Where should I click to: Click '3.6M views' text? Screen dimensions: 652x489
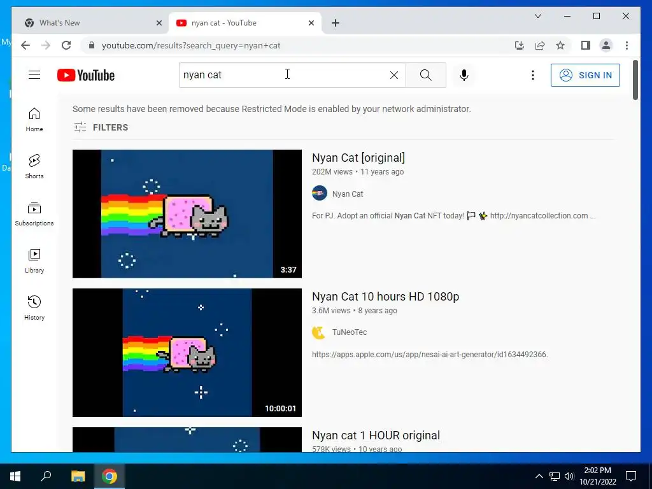coord(331,311)
